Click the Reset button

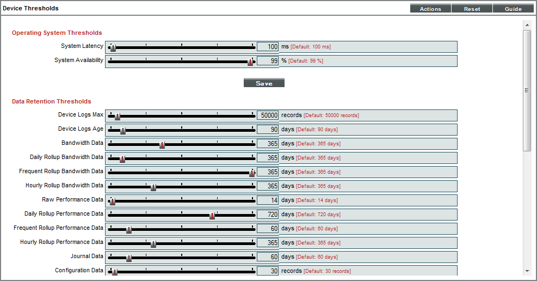[472, 9]
